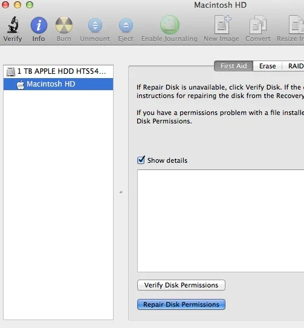Zoom the window with the green button
The height and width of the screenshot is (328, 304).
[x=30, y=5]
